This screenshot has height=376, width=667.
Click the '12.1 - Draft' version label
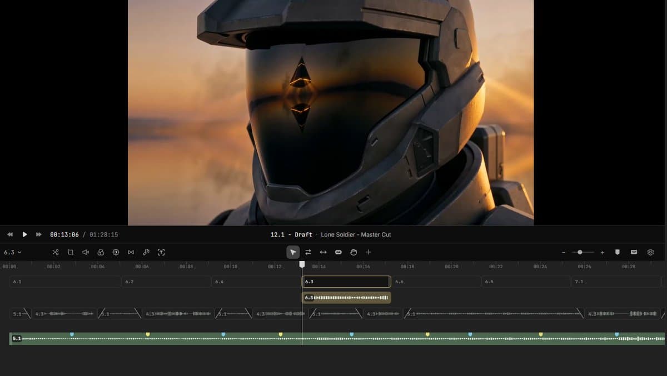291,234
